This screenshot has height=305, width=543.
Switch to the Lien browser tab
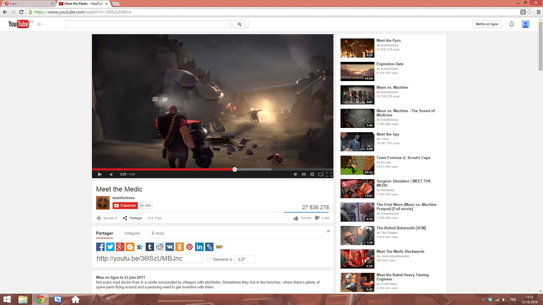click(x=28, y=4)
